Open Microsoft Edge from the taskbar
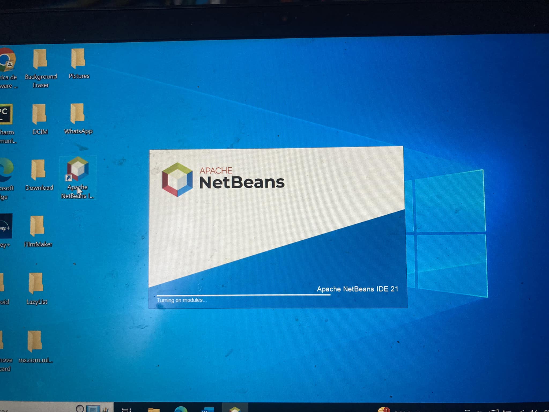This screenshot has width=549, height=412. pyautogui.click(x=181, y=409)
